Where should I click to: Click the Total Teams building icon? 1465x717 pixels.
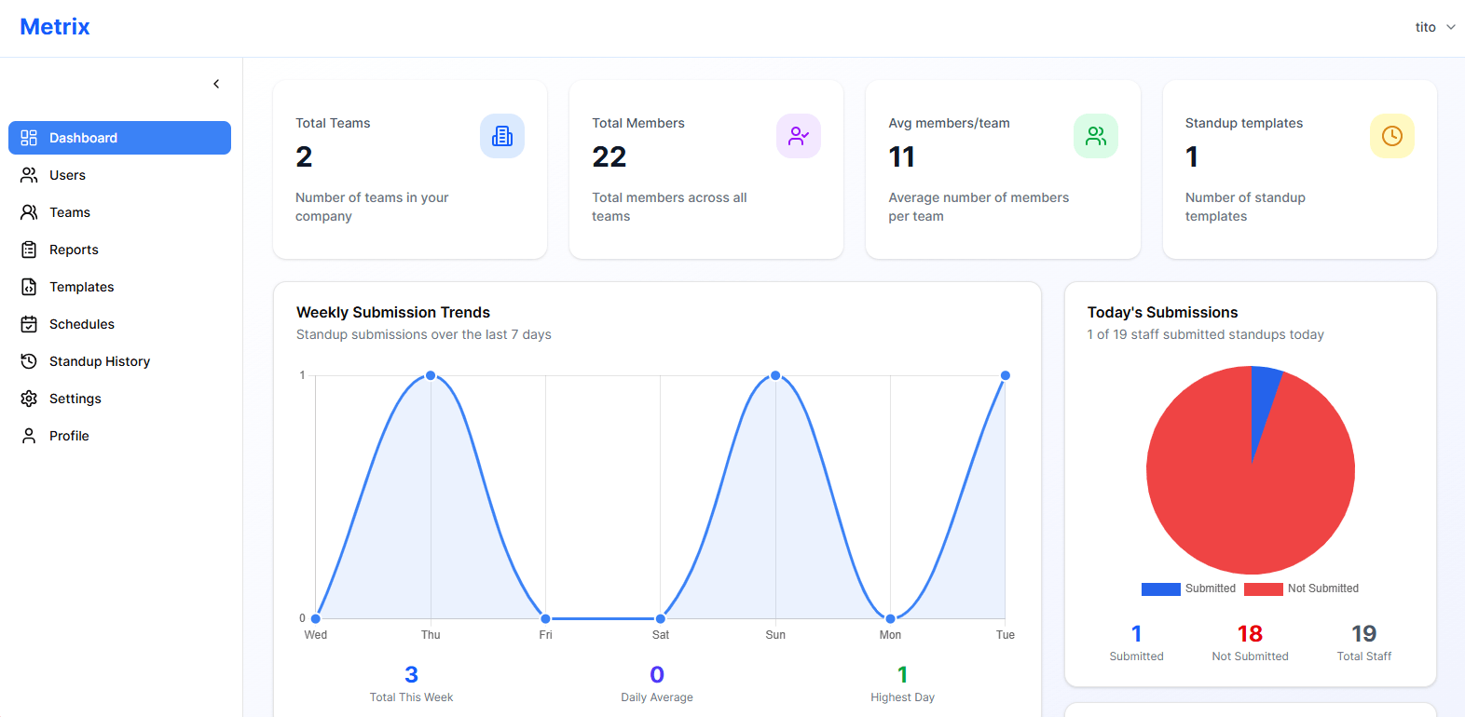coord(502,136)
